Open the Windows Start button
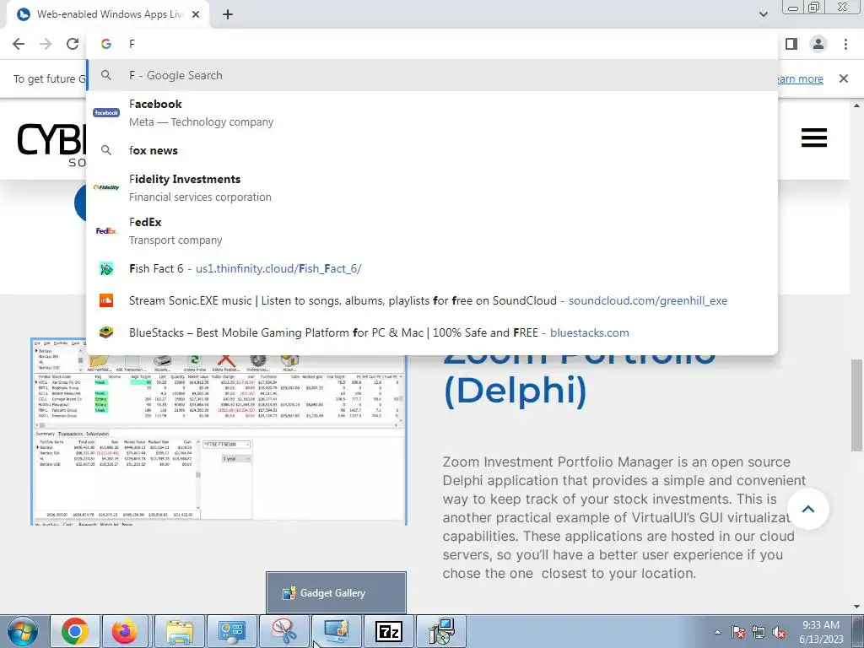 pyautogui.click(x=21, y=631)
